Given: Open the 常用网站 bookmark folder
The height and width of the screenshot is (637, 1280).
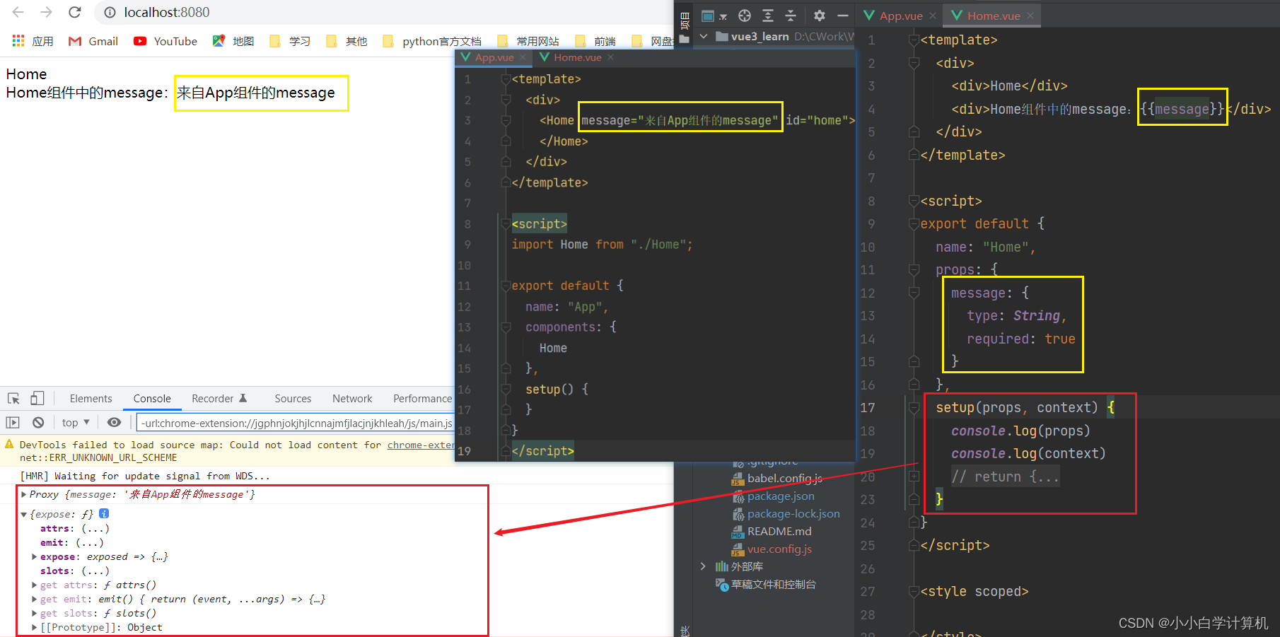Looking at the screenshot, I should pos(528,41).
